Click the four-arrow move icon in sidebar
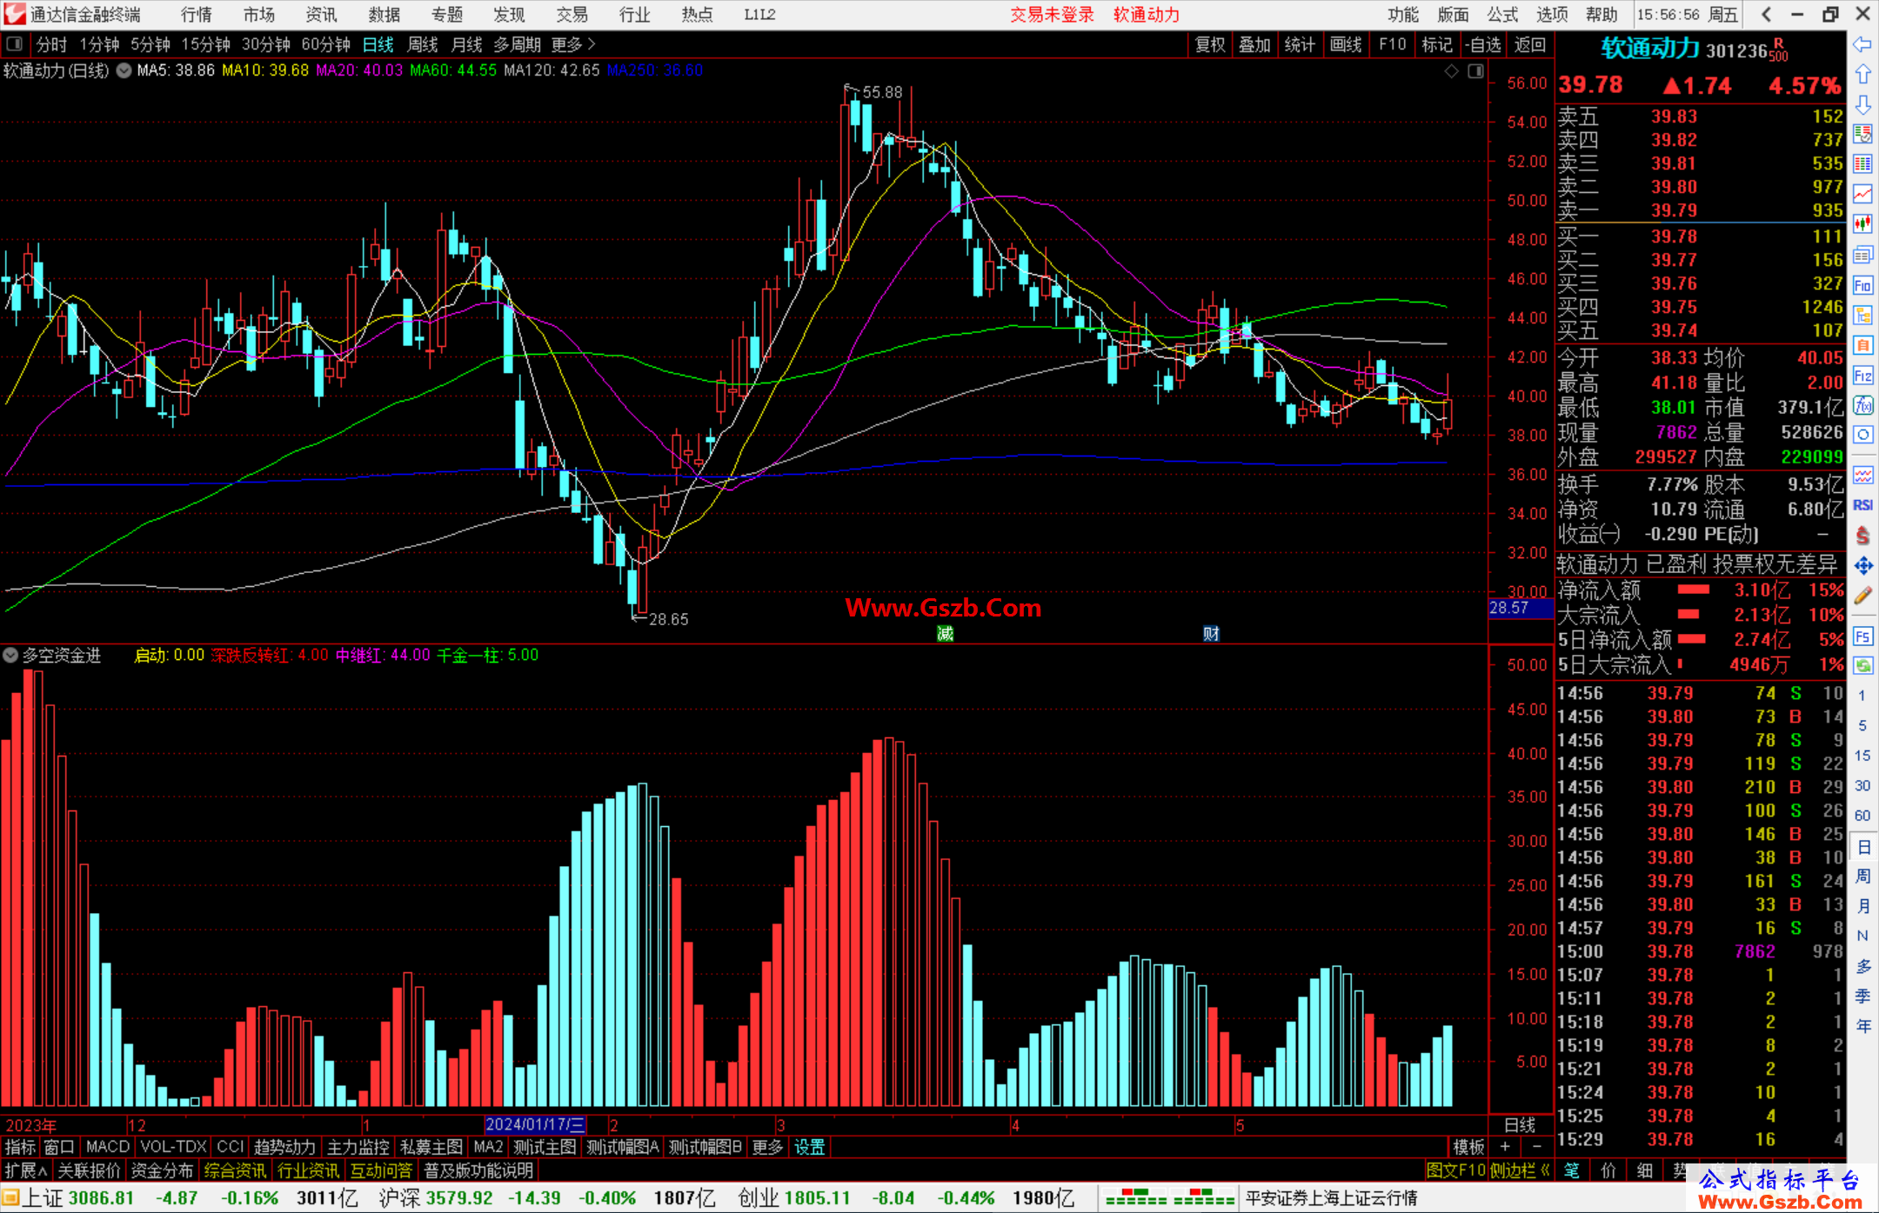Viewport: 1879px width, 1213px height. [1862, 566]
